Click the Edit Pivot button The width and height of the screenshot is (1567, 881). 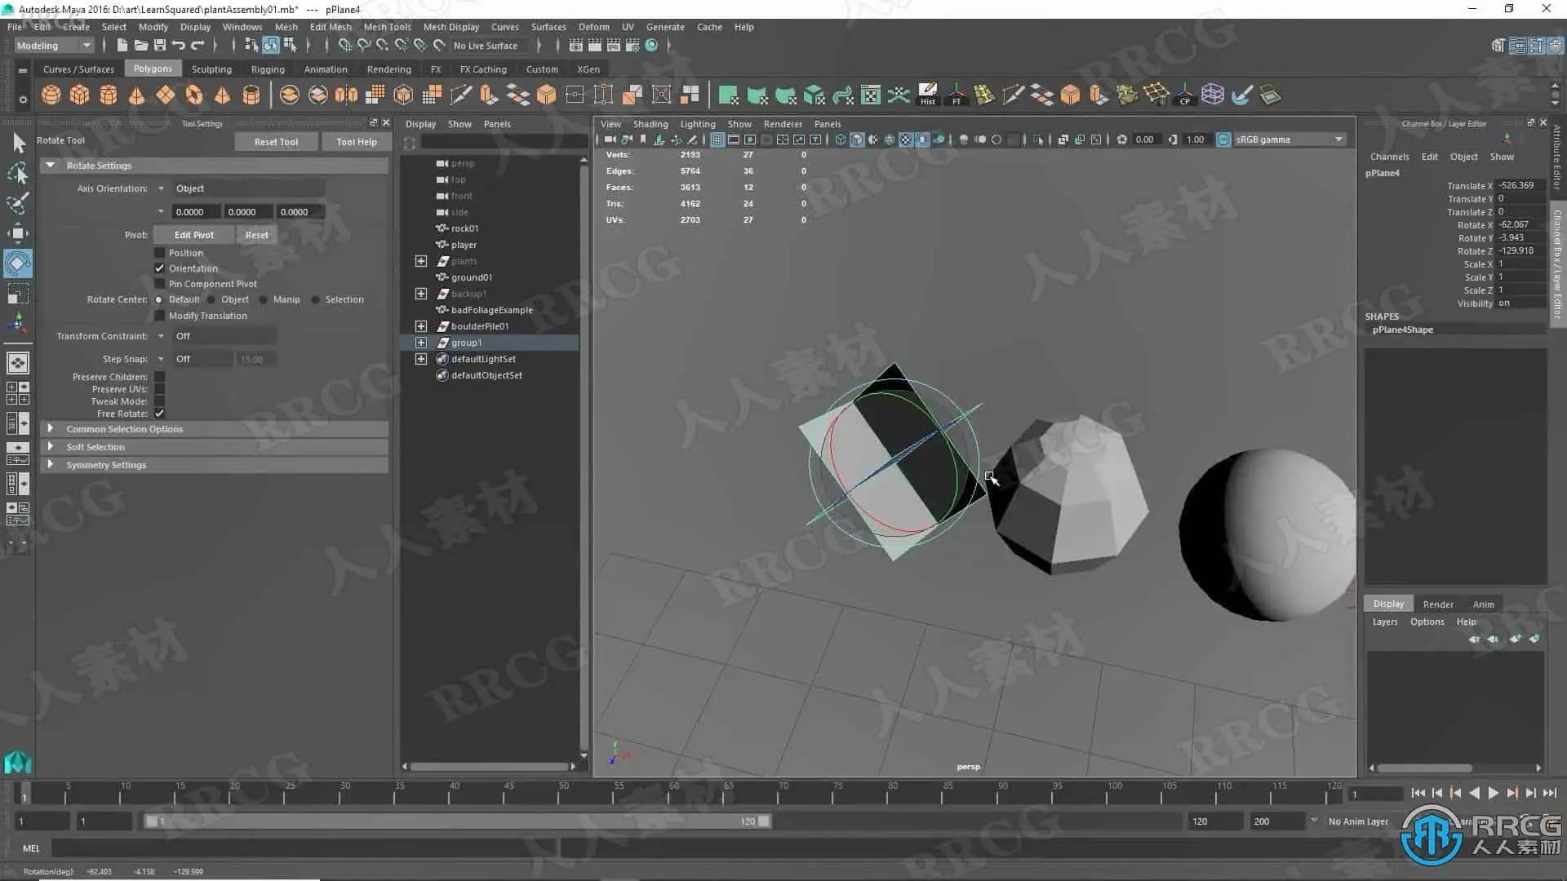click(193, 235)
